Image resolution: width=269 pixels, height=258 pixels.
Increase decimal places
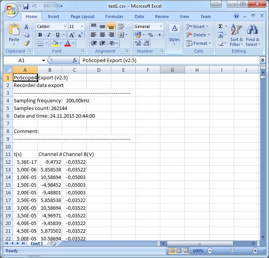click(x=138, y=43)
